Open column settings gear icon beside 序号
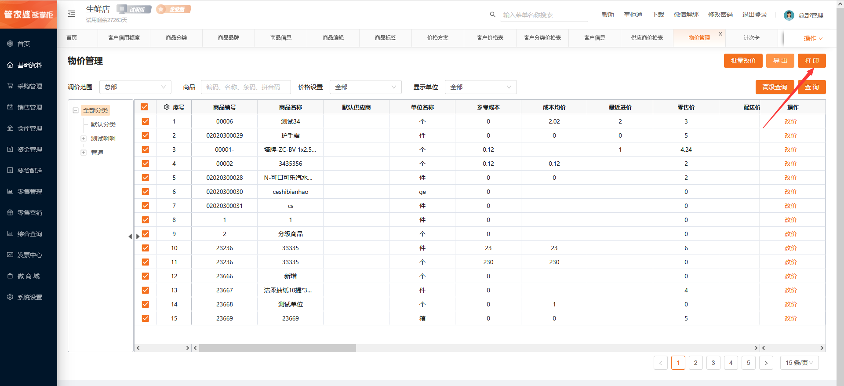844x386 pixels. (167, 107)
